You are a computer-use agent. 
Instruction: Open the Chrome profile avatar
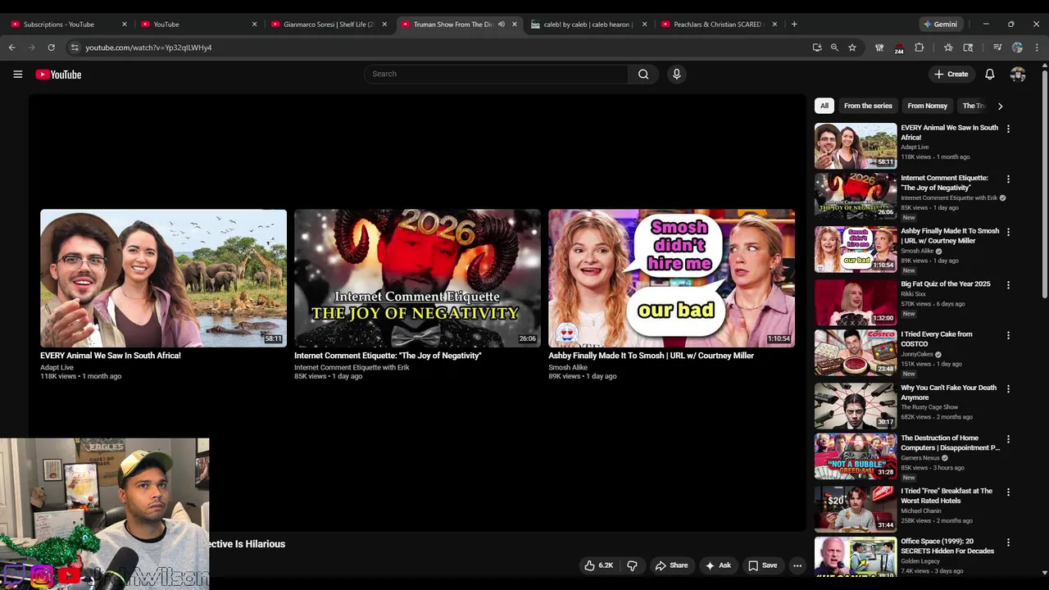click(x=1017, y=48)
